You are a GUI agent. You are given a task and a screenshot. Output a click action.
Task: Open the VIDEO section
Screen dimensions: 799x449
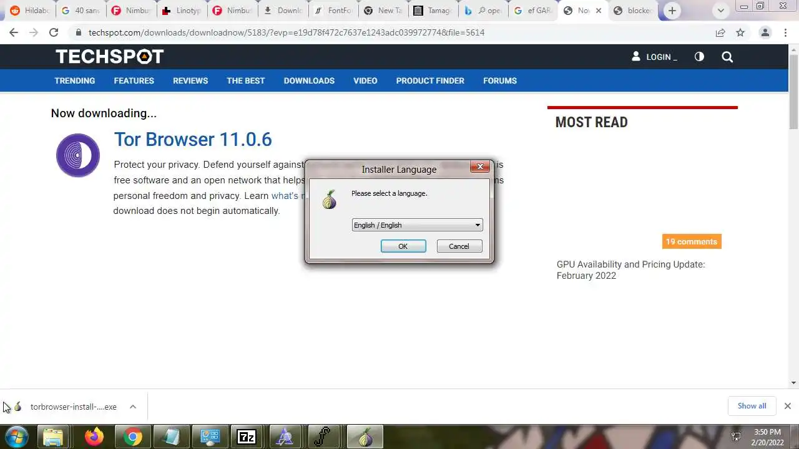click(x=365, y=80)
